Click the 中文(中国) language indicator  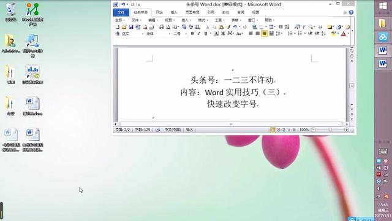coord(172,130)
